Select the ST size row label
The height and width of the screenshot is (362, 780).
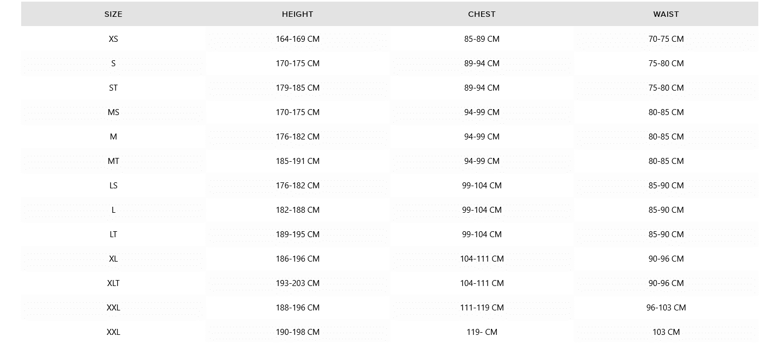tap(113, 88)
